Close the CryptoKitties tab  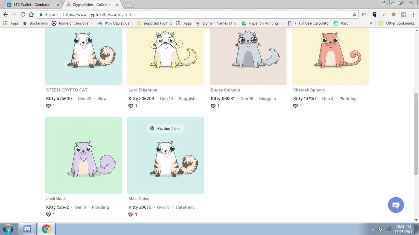coord(117,5)
